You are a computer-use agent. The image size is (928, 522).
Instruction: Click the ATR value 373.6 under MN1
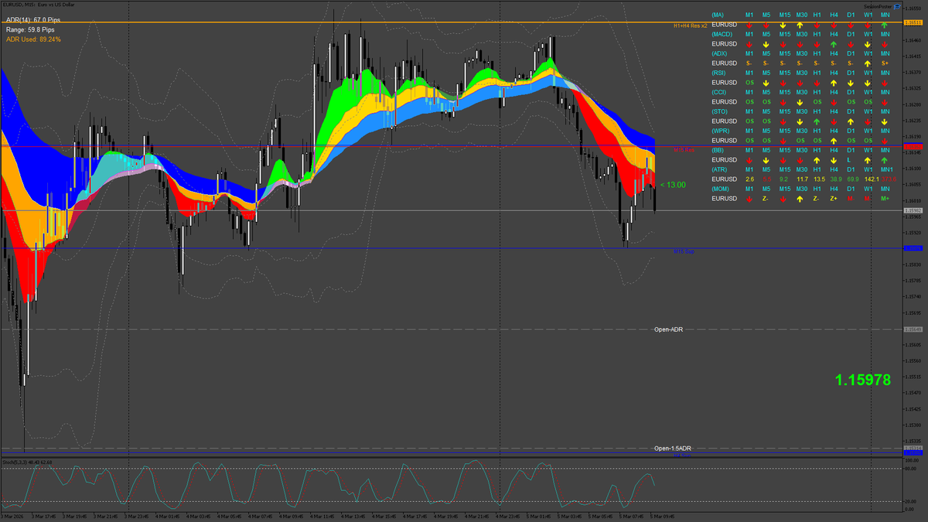(x=888, y=179)
